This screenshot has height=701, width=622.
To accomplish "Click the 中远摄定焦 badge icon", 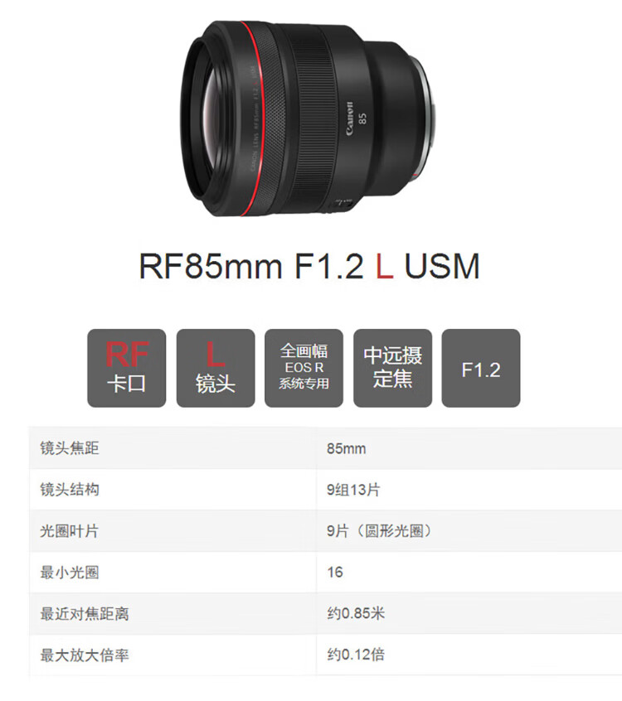I will pos(392,368).
